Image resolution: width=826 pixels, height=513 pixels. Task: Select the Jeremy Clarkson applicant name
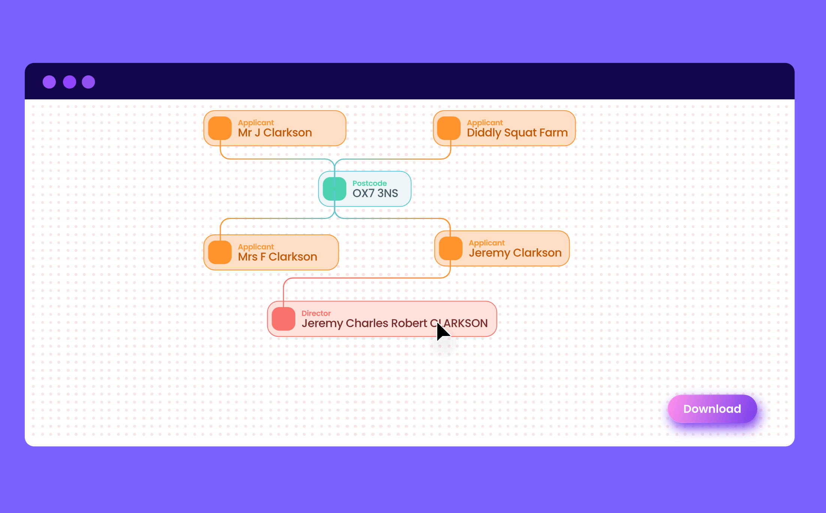coord(515,253)
